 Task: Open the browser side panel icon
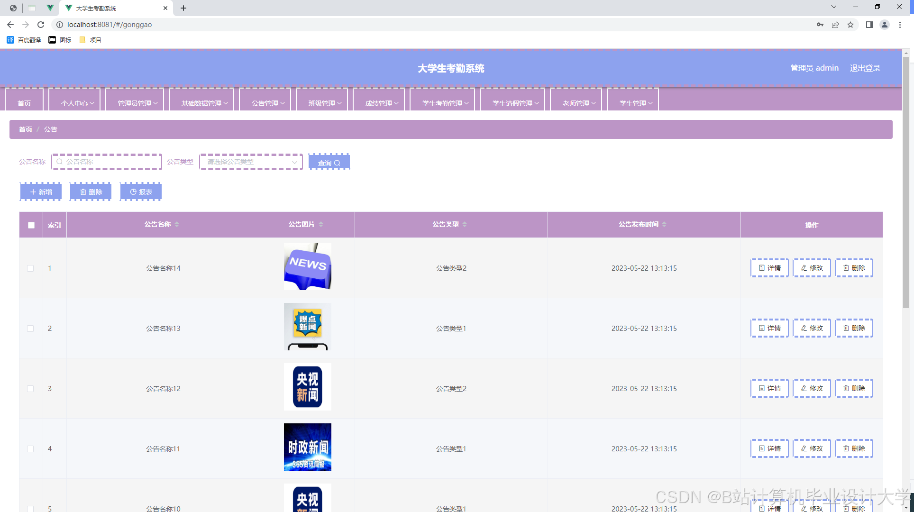pos(869,25)
